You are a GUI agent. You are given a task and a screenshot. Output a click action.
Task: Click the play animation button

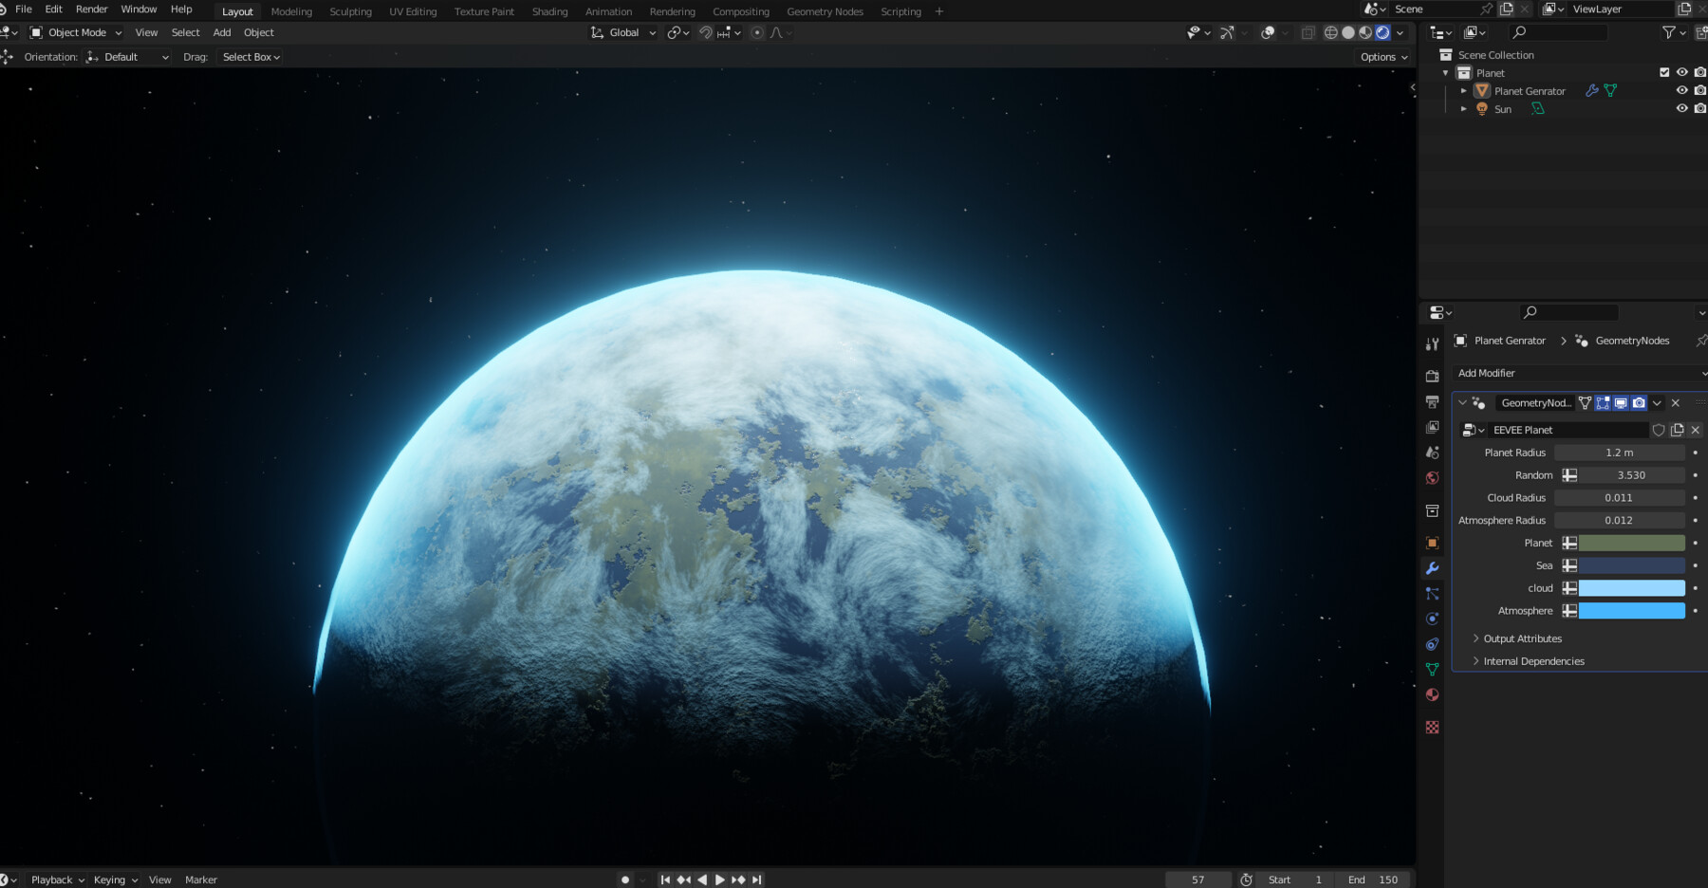720,879
